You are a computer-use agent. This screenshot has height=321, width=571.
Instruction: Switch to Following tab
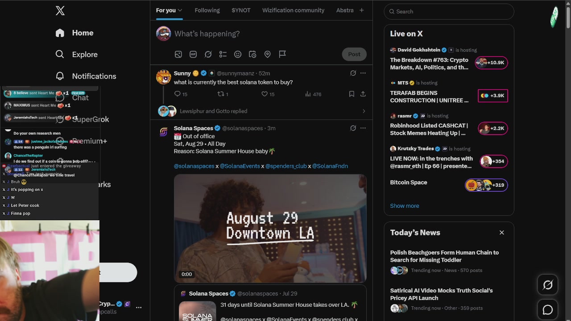(x=207, y=10)
